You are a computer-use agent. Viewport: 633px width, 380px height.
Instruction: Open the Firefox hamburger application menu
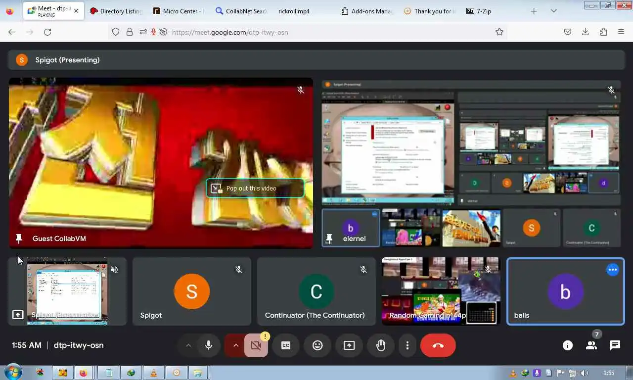621,32
